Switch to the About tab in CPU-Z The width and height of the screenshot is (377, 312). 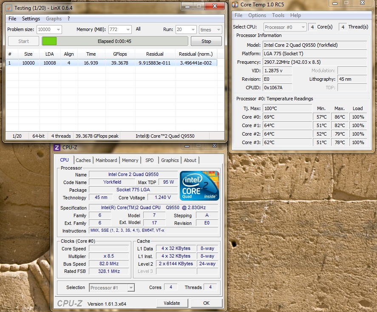click(x=190, y=160)
